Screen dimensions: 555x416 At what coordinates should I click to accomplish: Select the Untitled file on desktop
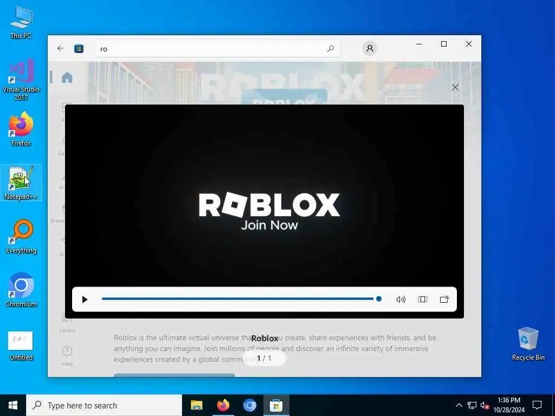click(x=21, y=346)
